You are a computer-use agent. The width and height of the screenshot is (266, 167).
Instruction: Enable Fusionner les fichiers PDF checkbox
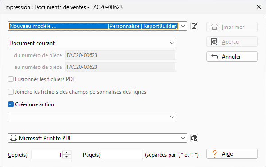point(10,79)
